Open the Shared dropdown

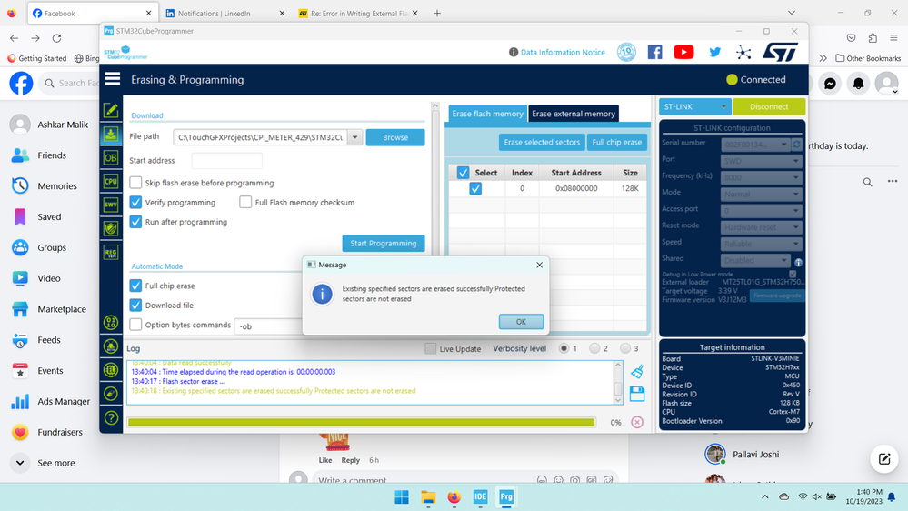tap(756, 260)
